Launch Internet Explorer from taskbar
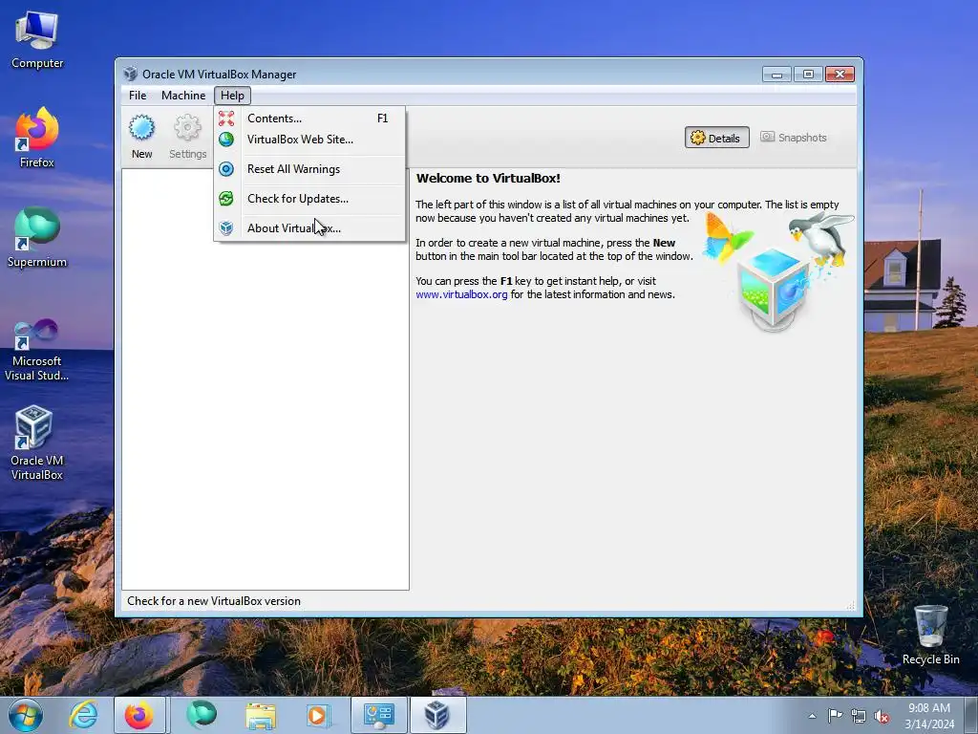Viewport: 978px width, 734px height. [x=84, y=715]
